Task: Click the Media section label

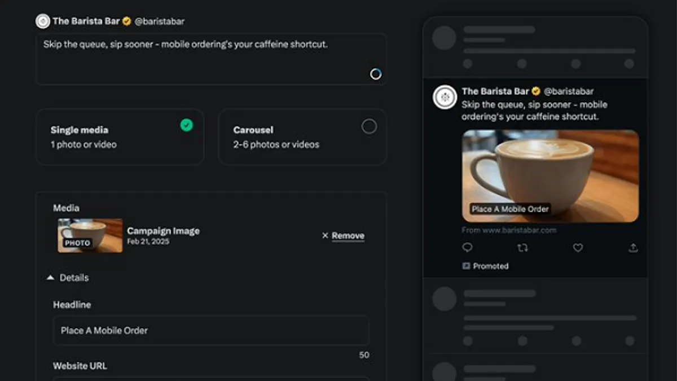Action: (66, 208)
